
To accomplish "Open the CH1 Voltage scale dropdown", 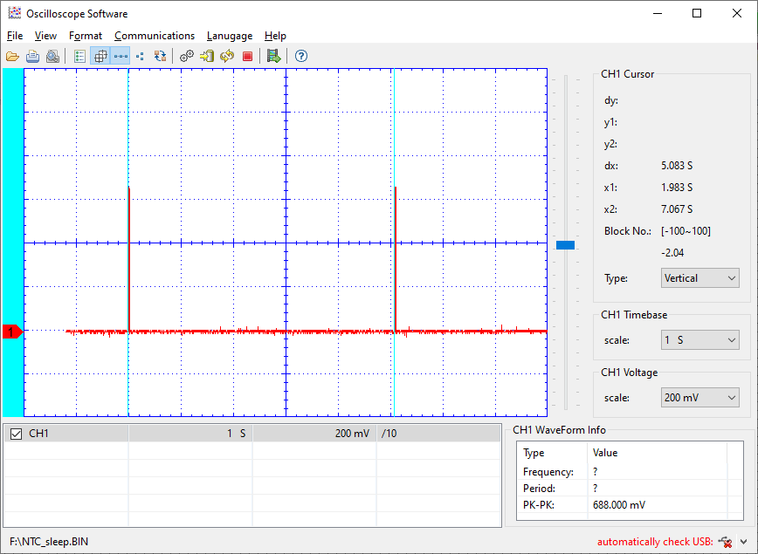I will [699, 398].
